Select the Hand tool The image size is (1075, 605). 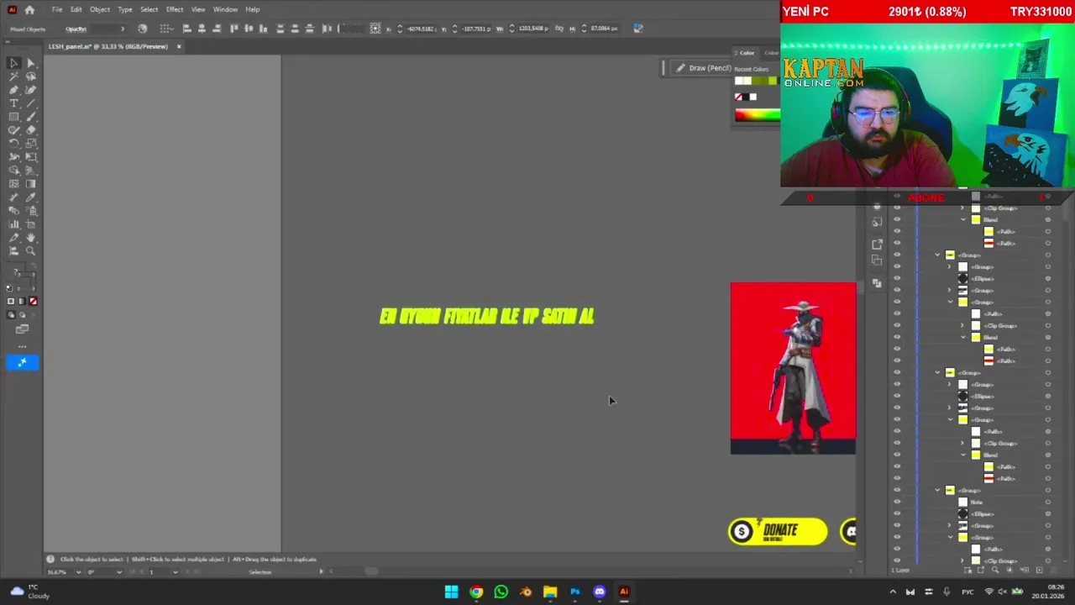[x=31, y=238]
